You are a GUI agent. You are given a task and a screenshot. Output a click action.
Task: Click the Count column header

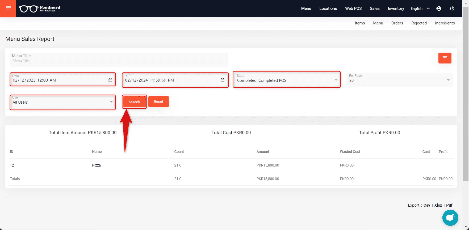point(179,152)
